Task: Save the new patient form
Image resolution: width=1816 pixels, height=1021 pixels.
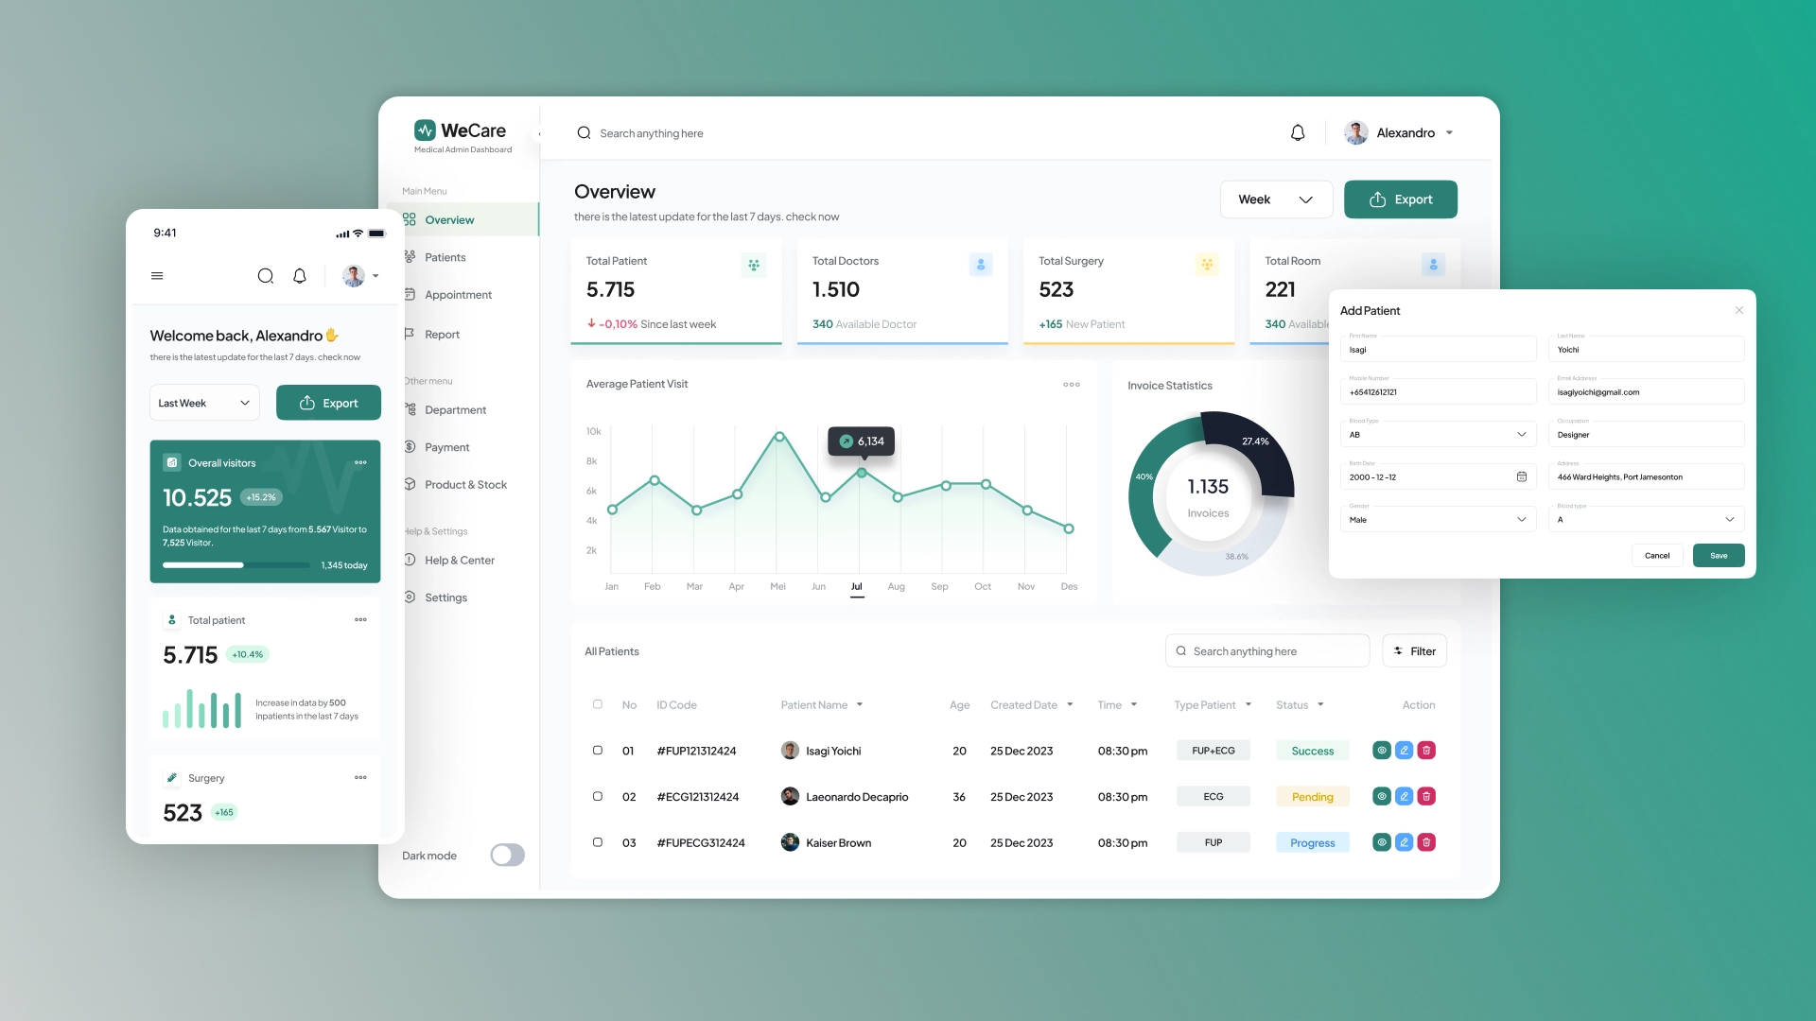Action: click(x=1719, y=555)
